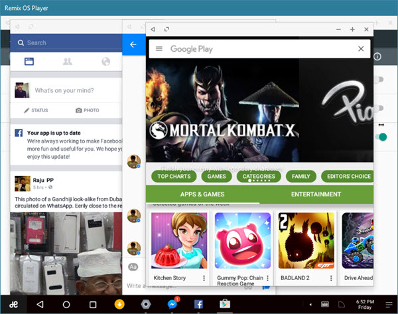398x314 pixels.
Task: Open the Drive Ahead app thumbnail
Action: (358, 240)
